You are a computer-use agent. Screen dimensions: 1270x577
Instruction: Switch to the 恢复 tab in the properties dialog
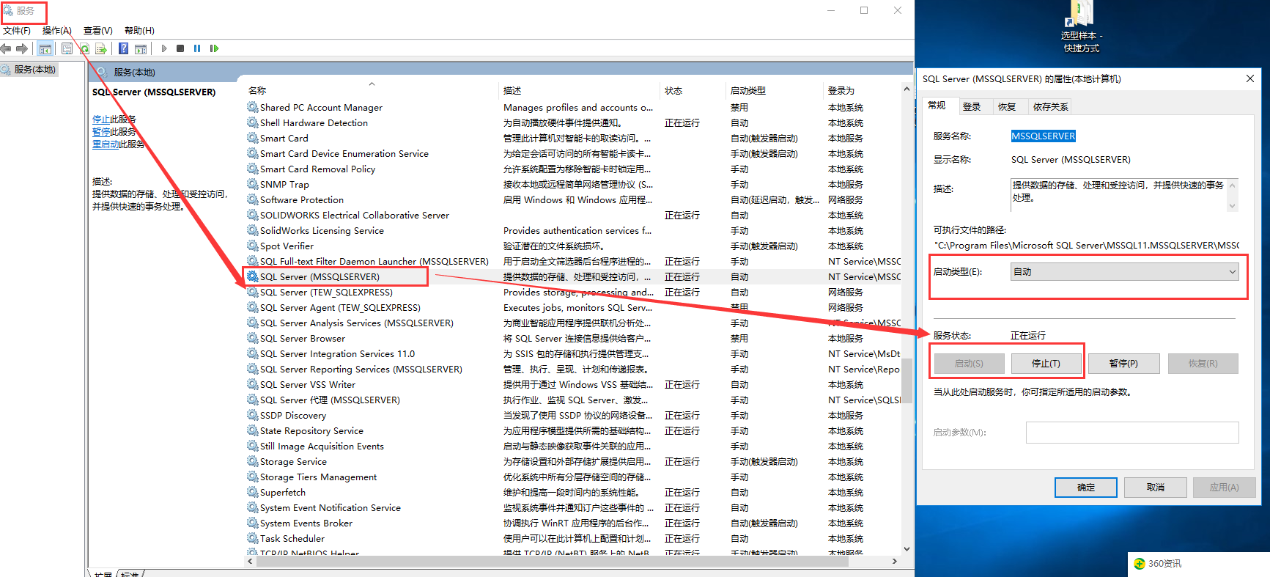click(x=1007, y=107)
